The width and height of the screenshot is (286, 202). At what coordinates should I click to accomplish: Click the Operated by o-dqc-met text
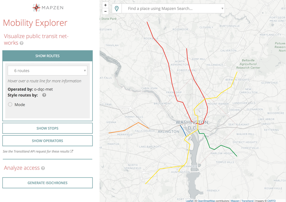(x=30, y=89)
